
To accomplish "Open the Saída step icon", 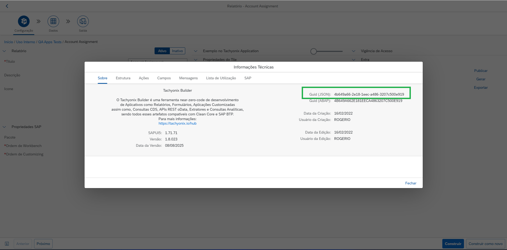I will [x=83, y=21].
